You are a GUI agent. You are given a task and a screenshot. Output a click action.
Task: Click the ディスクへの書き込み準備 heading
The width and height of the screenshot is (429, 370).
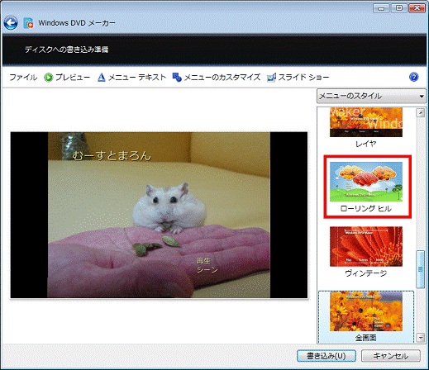pyautogui.click(x=66, y=50)
